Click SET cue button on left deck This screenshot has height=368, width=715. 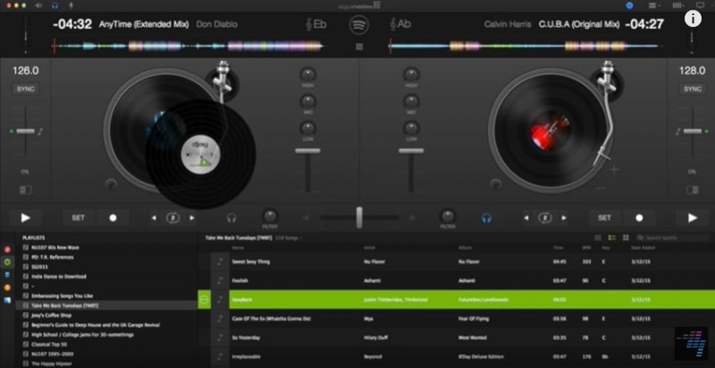pyautogui.click(x=78, y=217)
